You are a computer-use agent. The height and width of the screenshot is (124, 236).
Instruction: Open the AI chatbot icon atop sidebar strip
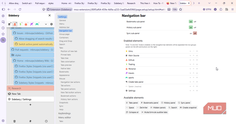[x=3, y=16]
